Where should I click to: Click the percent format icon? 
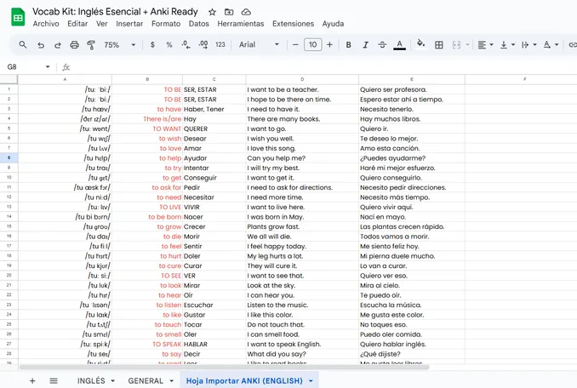pyautogui.click(x=169, y=44)
